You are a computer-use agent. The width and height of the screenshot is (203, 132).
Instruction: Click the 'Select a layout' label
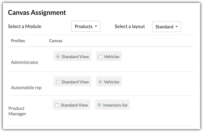(x=129, y=27)
